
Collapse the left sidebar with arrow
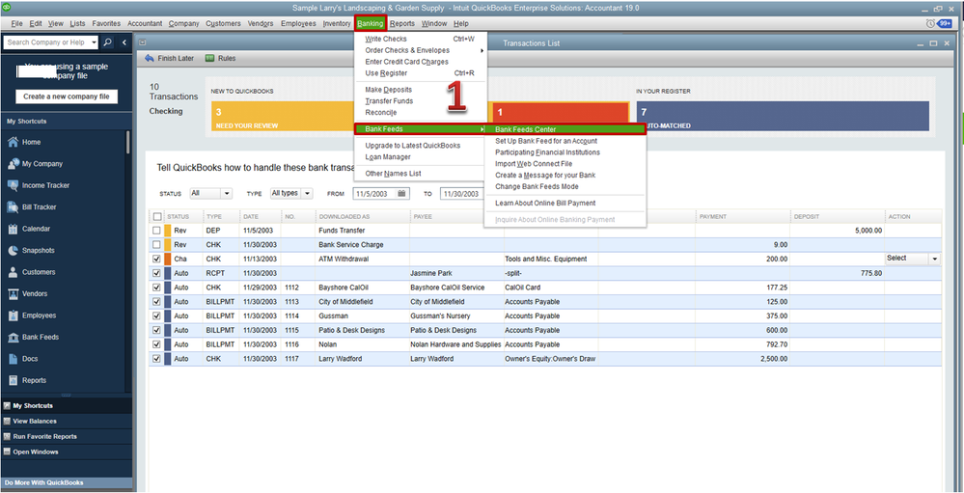click(124, 42)
